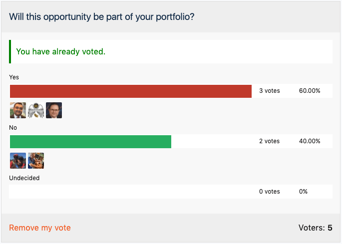Click the 60.00% percentage value
This screenshot has width=342, height=244.
coord(310,91)
